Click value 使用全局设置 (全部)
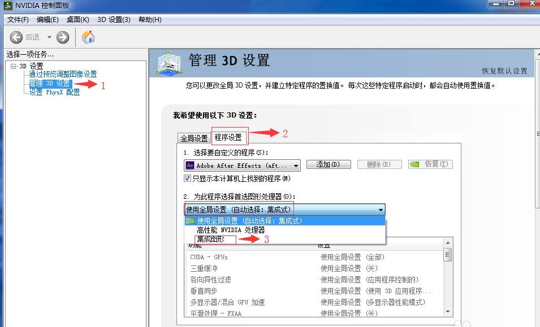 click(352, 257)
